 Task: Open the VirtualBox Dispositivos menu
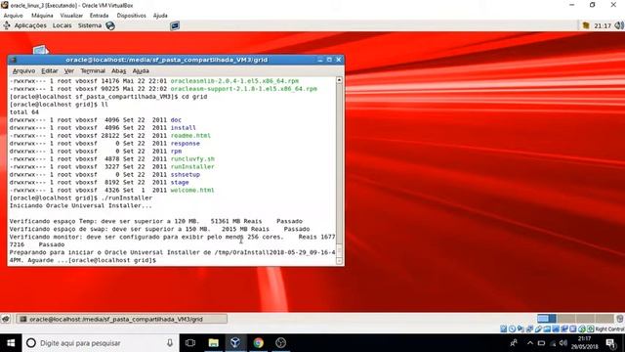131,16
